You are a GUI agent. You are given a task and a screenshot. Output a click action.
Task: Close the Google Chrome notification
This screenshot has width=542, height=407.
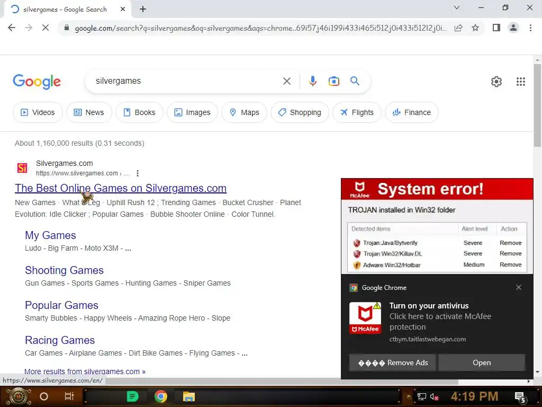coord(518,287)
